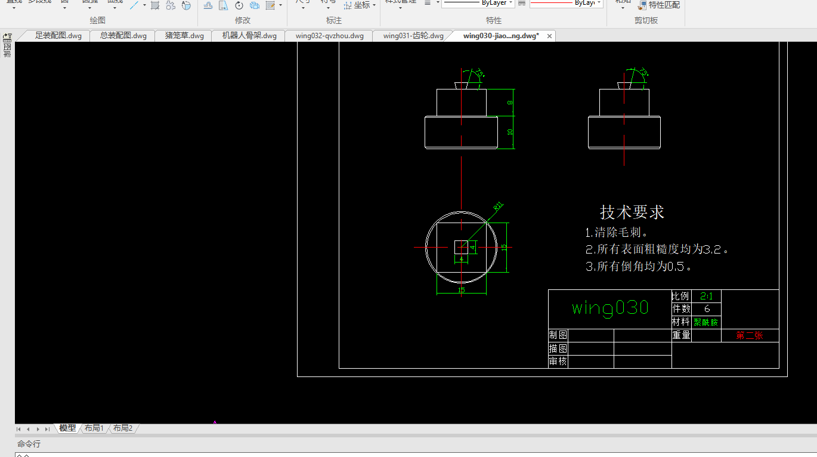Switch to the 布局1 layout tab
Screen dimensions: 817x457
pyautogui.click(x=94, y=428)
